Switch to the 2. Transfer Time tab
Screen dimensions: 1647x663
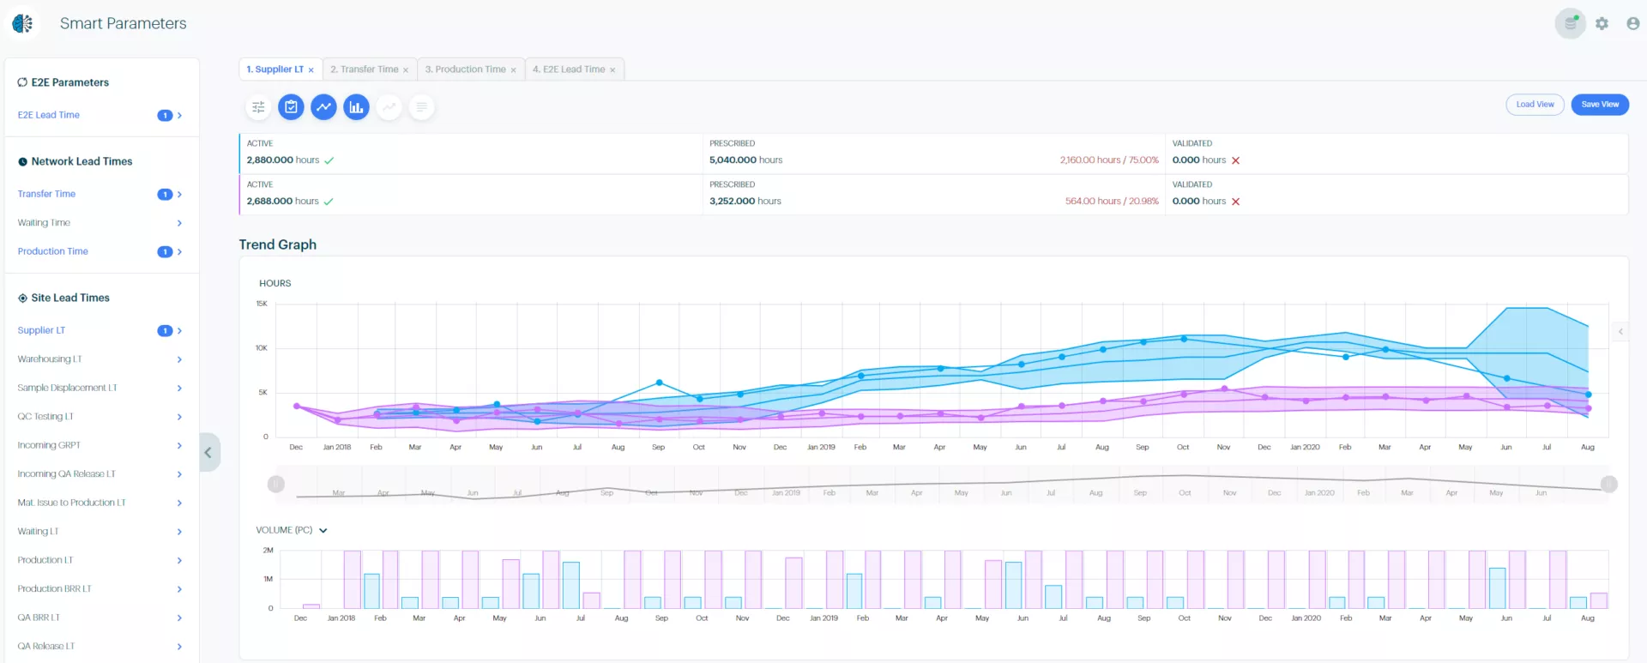coord(364,69)
